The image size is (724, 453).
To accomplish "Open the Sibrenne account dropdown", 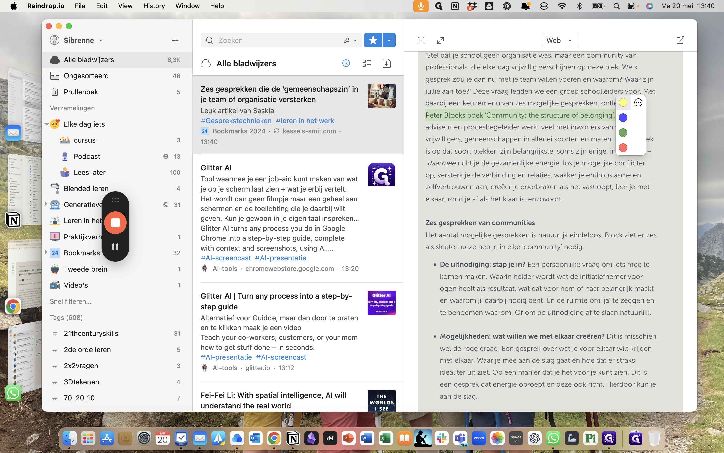I will coord(76,40).
